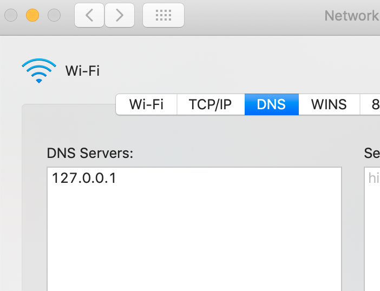Click inside the Search Domains list box
This screenshot has width=380, height=291.
[372, 229]
